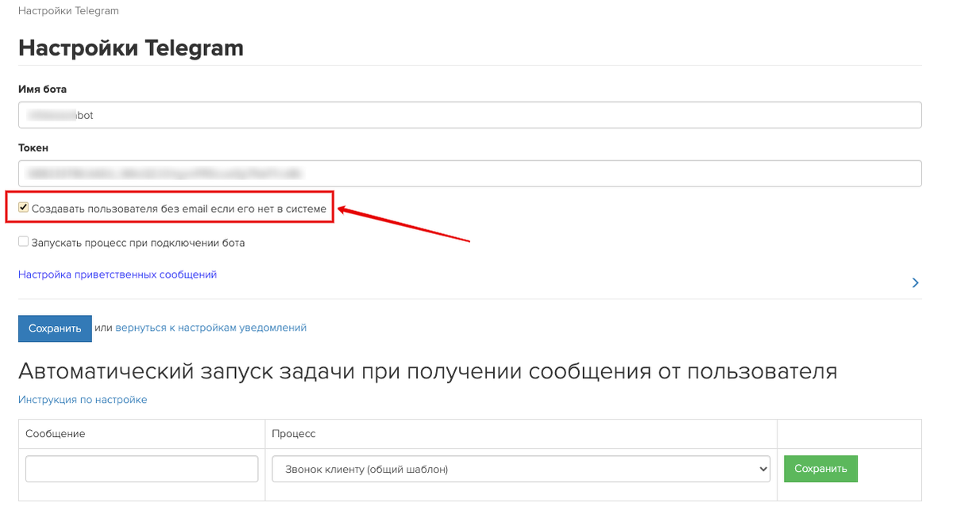
Task: Click the 'Настройки Telegram' breadcrumb text
Action: click(68, 12)
